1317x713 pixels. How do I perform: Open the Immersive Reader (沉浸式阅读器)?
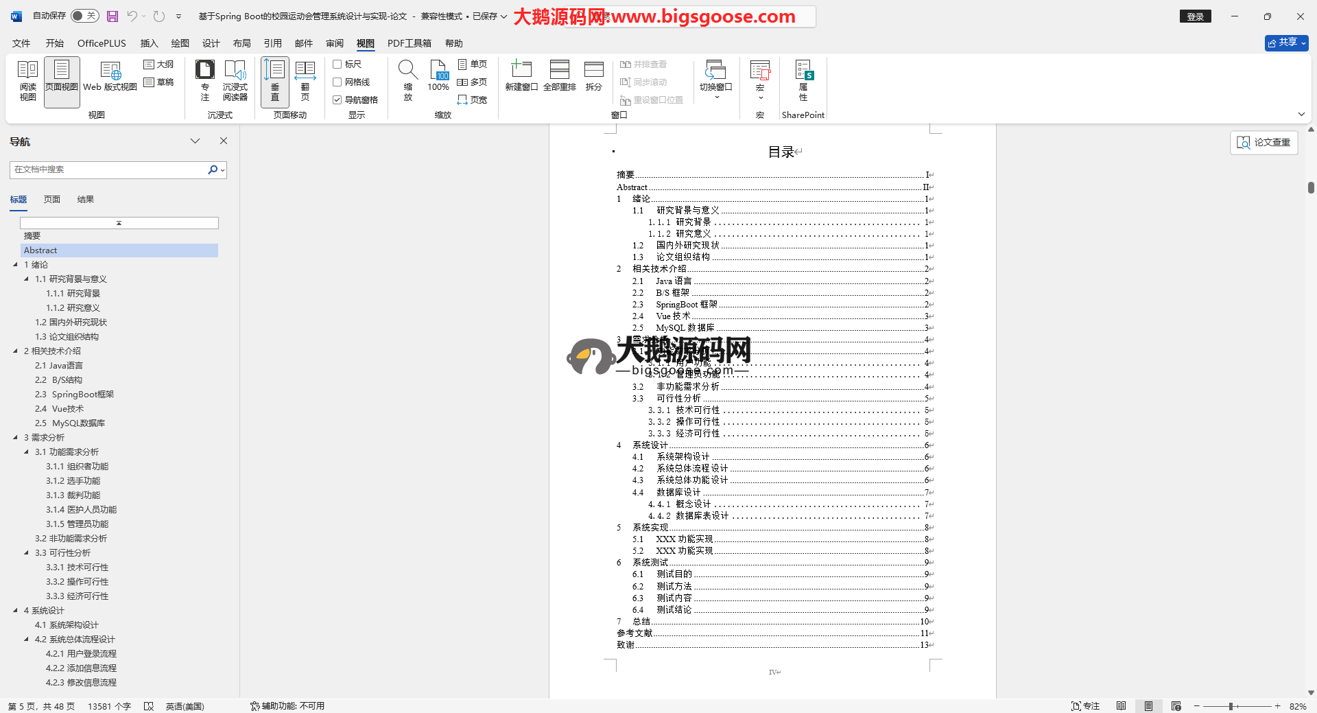(x=235, y=81)
